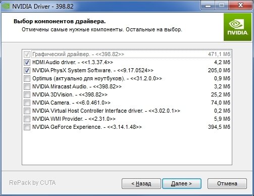Click the 74,0 Мб size value
254x196 pixels.
pos(221,103)
